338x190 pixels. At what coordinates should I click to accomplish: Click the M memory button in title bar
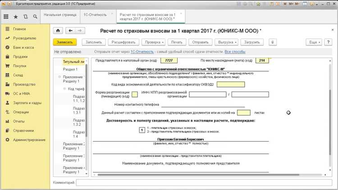pyautogui.click(x=285, y=4)
